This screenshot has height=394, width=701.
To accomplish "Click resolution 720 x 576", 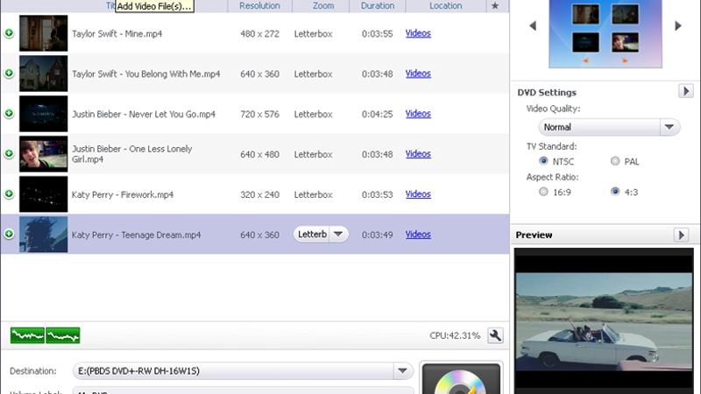I will [259, 114].
